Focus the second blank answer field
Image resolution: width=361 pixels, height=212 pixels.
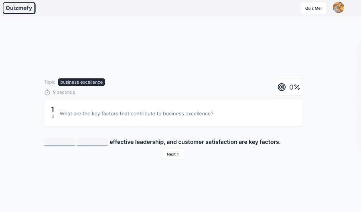[x=92, y=142]
